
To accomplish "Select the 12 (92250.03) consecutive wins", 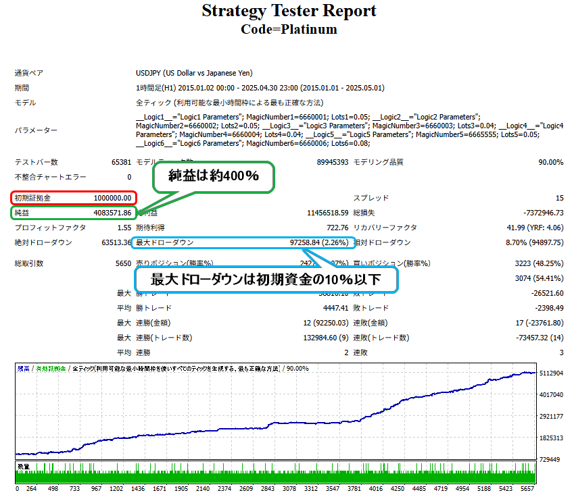I will click(326, 323).
